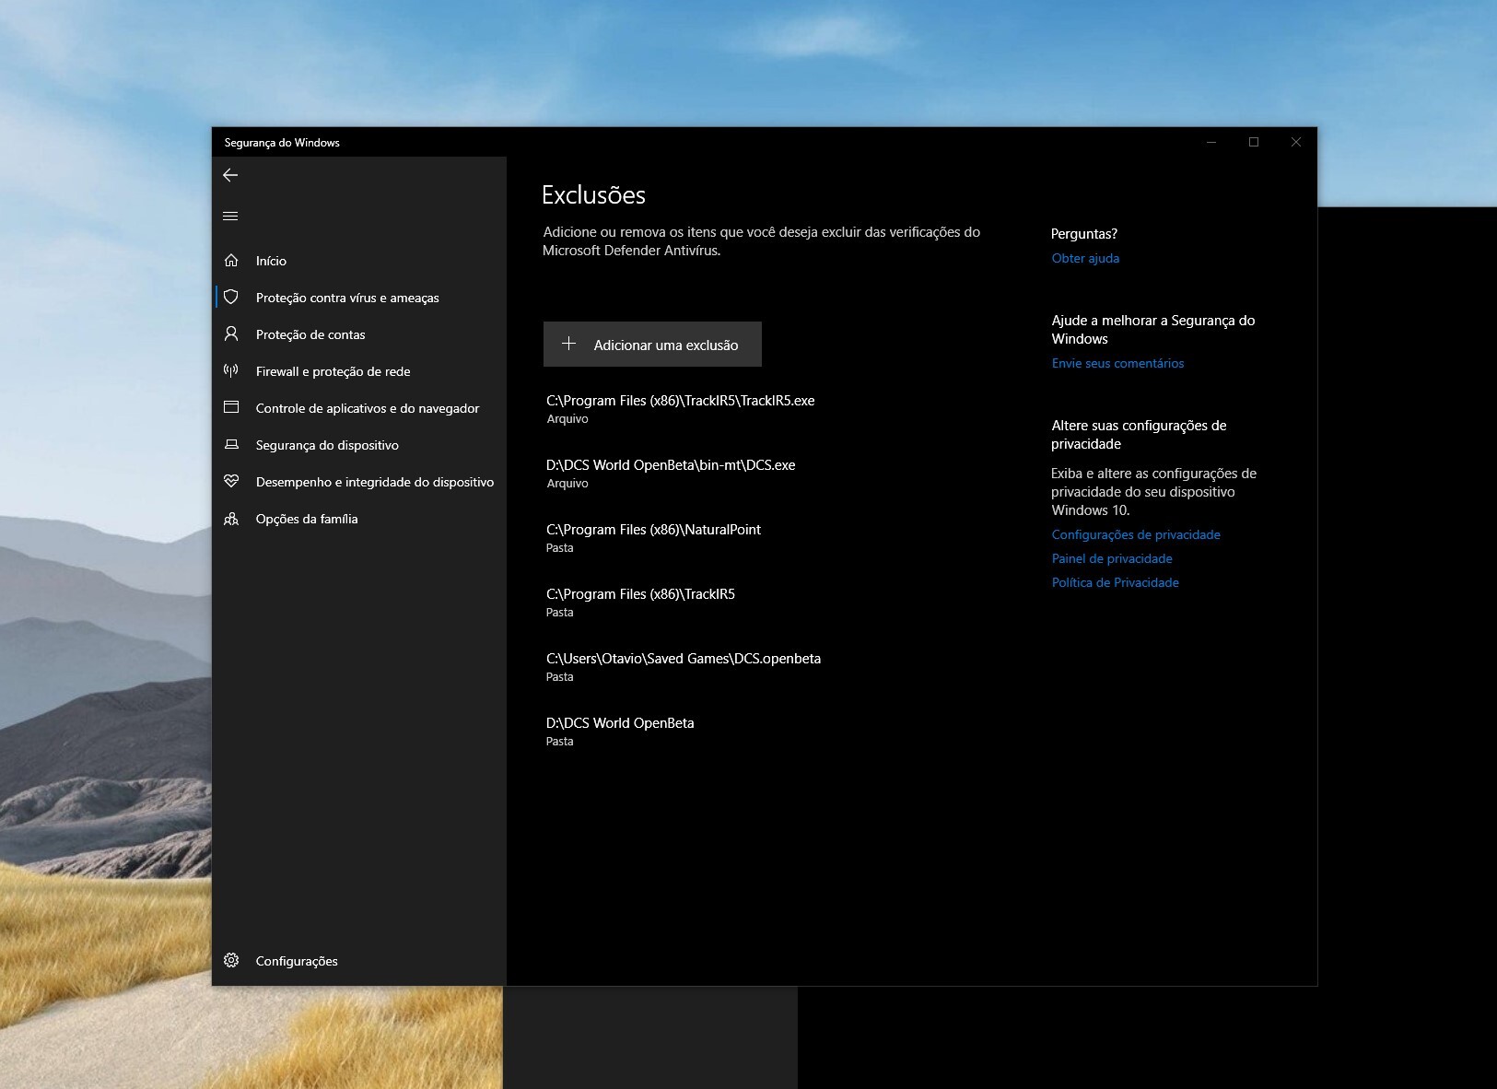Click the Início home icon
Viewport: 1497px width, 1089px height.
[231, 261]
